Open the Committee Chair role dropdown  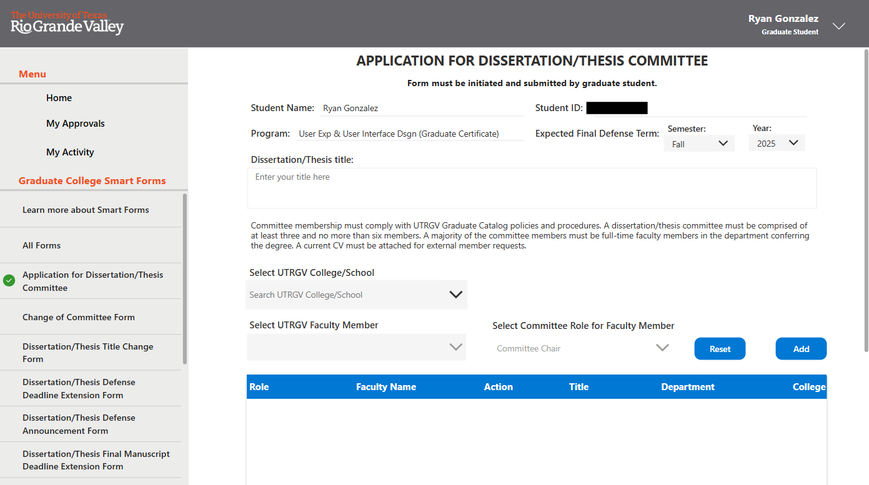tap(582, 348)
